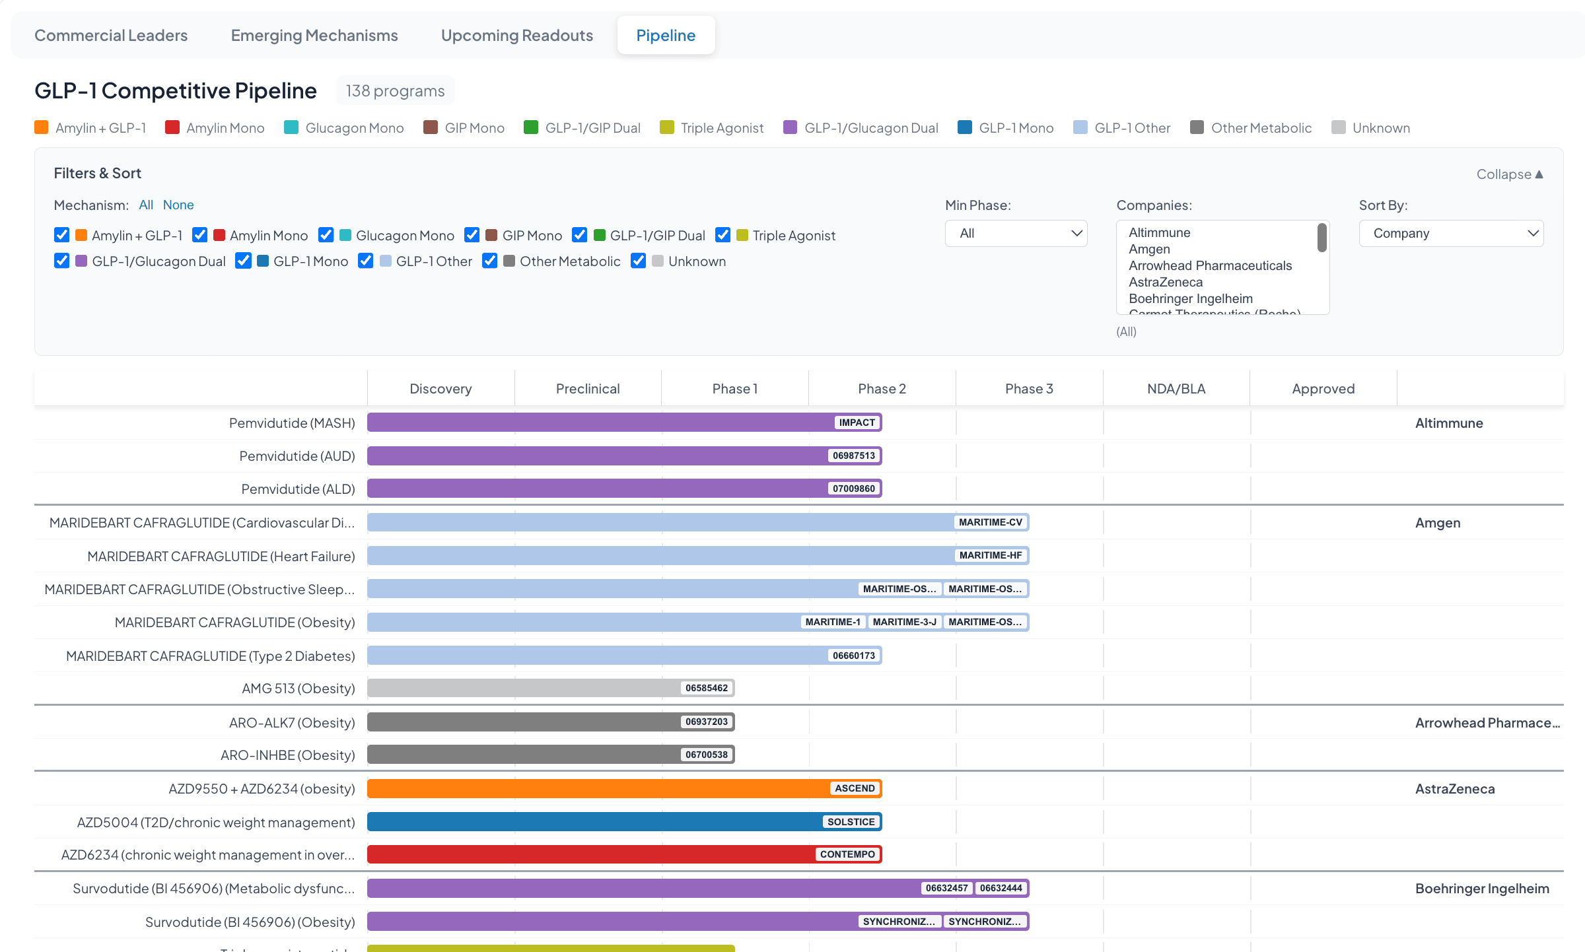This screenshot has width=1585, height=952.
Task: Switch to the Commercial Leaders tab
Action: click(x=111, y=35)
